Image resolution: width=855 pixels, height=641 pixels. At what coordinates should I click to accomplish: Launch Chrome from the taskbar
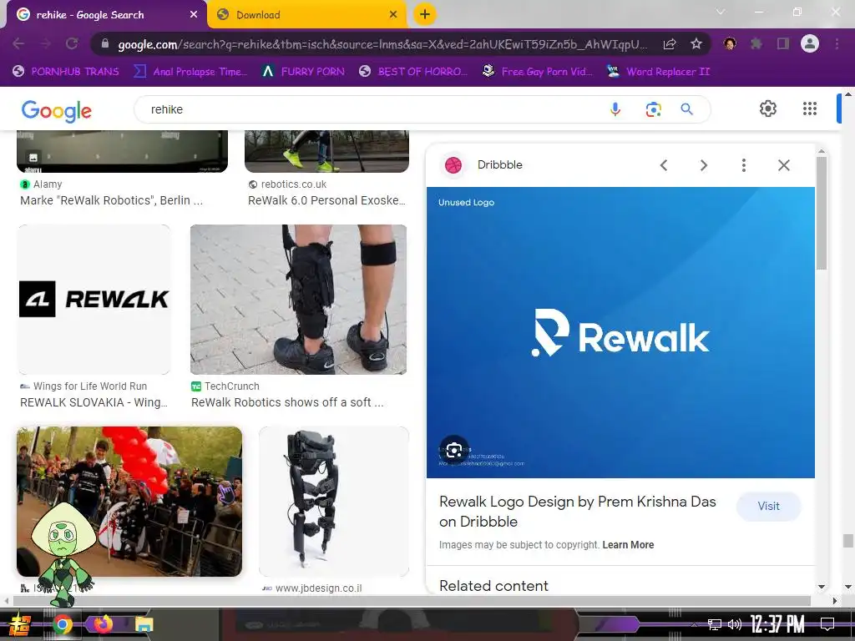pyautogui.click(x=62, y=624)
